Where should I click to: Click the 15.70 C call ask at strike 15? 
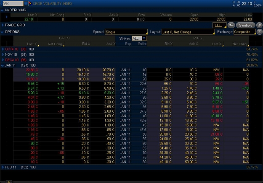pyautogui.click(x=109, y=75)
